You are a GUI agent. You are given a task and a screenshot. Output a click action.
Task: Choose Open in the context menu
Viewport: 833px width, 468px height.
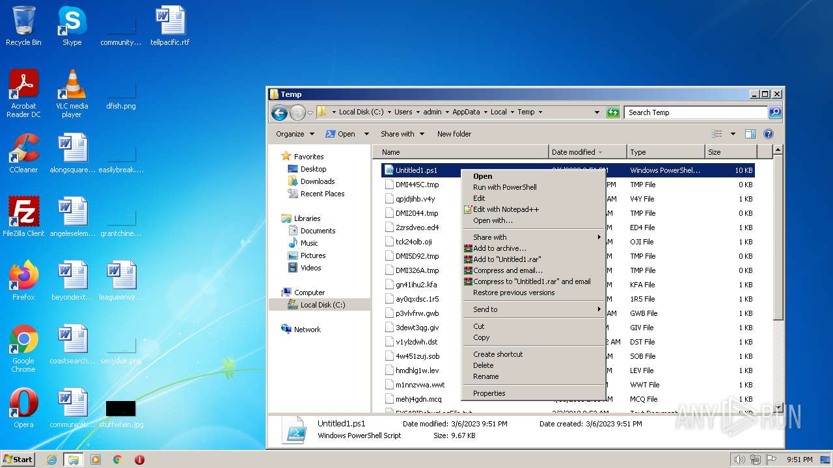534,176
